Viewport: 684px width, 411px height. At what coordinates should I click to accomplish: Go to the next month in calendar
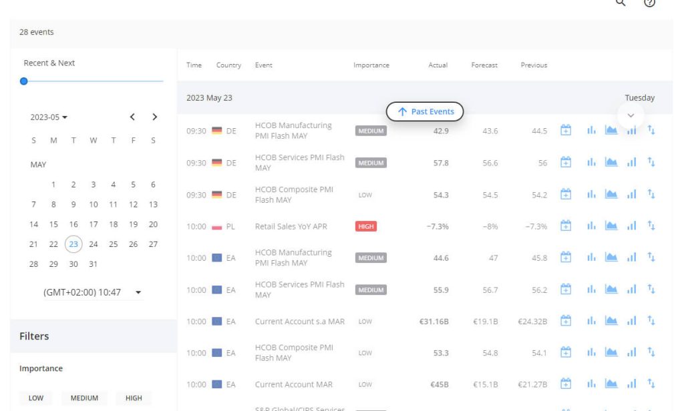click(154, 117)
